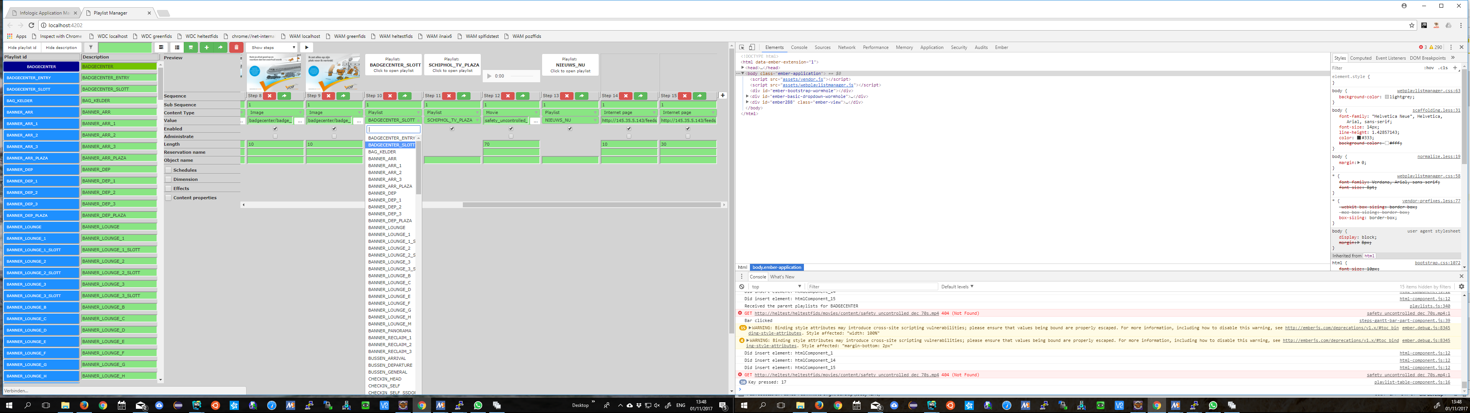1470x413 pixels.
Task: Click the plus icon to add a new step
Action: click(x=724, y=95)
